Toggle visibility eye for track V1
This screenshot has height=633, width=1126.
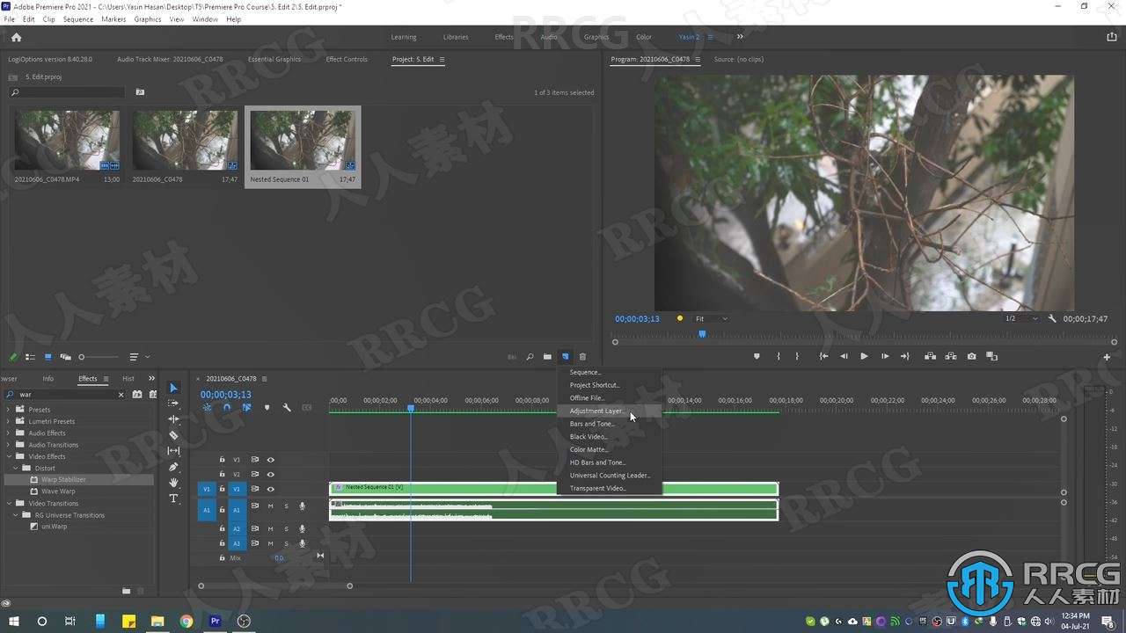(270, 489)
